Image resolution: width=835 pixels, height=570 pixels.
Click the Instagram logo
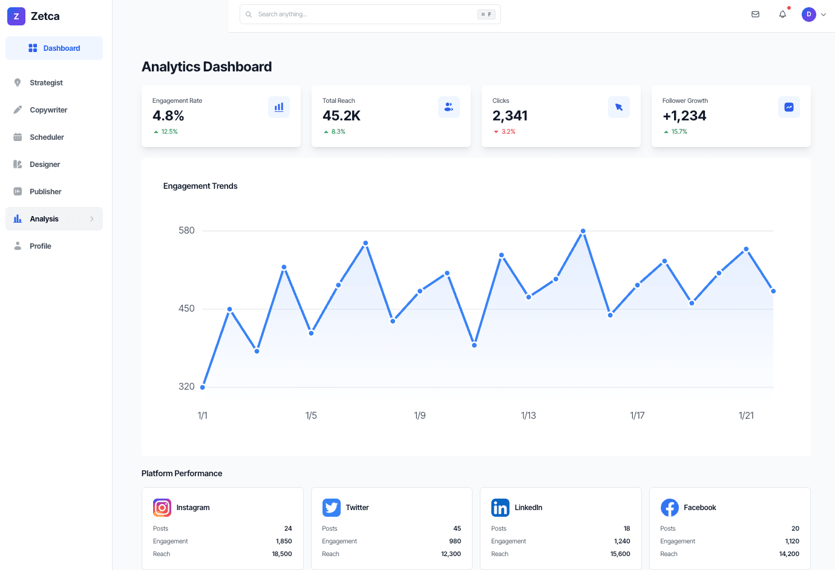click(162, 508)
